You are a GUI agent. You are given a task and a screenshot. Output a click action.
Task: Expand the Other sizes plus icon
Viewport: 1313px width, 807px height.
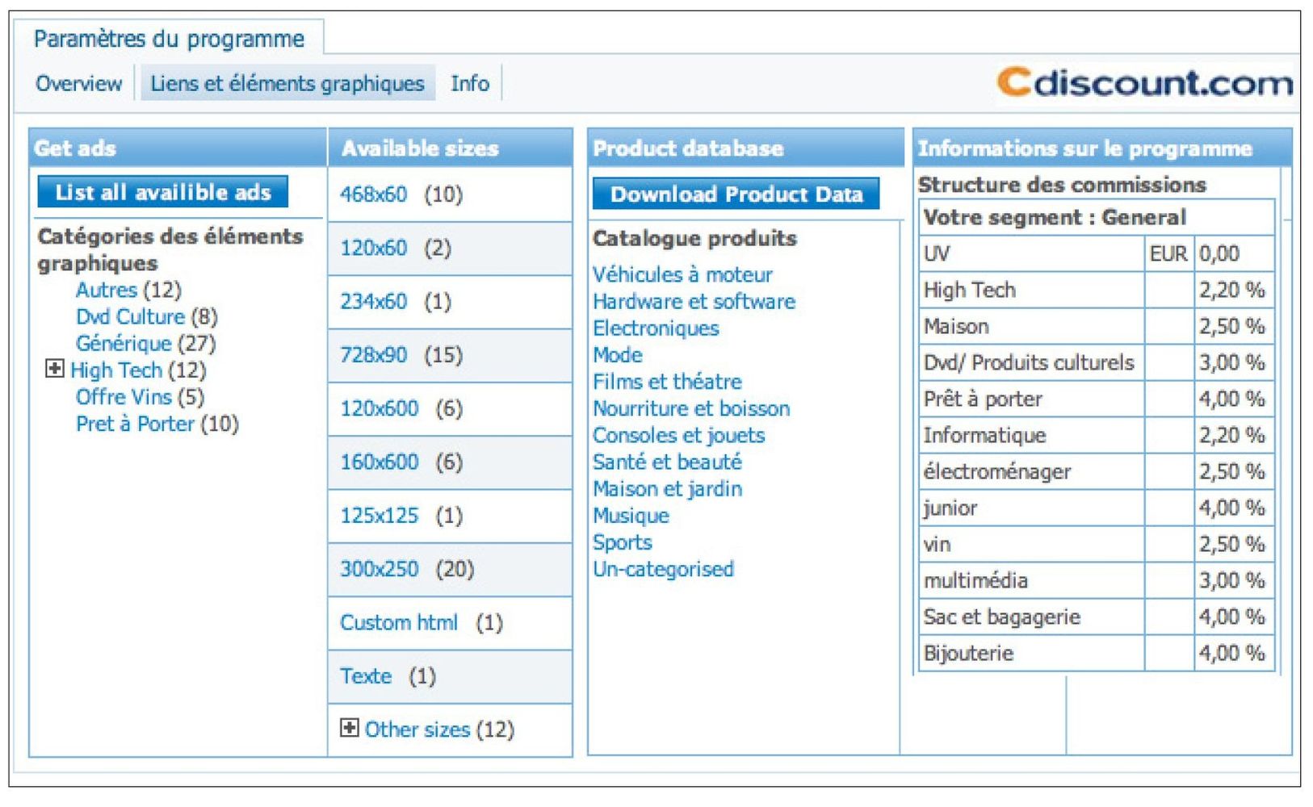(x=349, y=728)
